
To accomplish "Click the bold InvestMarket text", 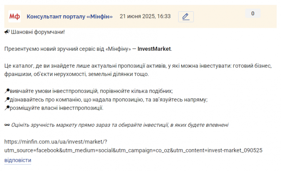I will 154,49.
